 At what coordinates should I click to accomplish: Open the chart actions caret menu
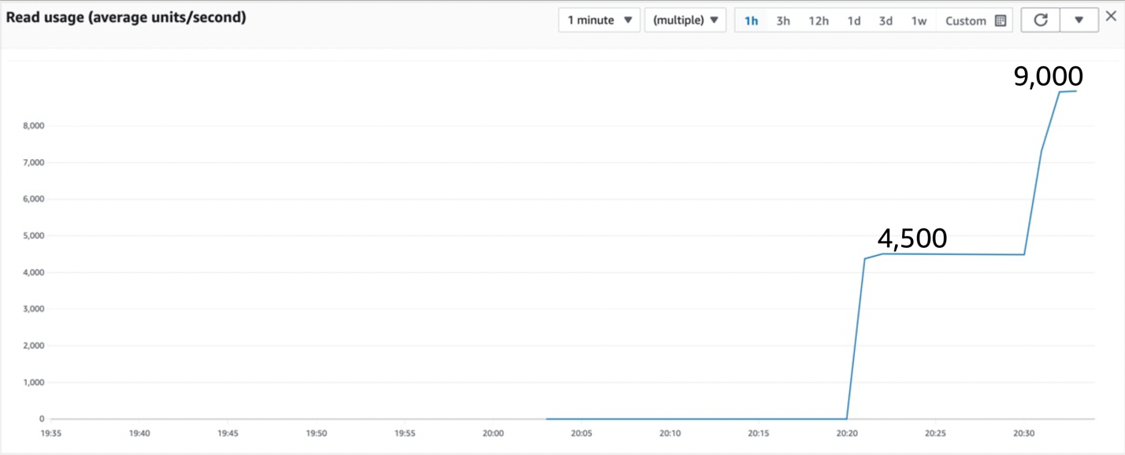(1079, 20)
